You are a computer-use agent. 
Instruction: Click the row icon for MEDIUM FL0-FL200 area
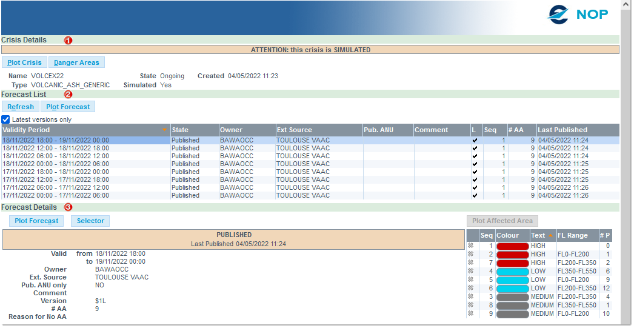pos(470,313)
